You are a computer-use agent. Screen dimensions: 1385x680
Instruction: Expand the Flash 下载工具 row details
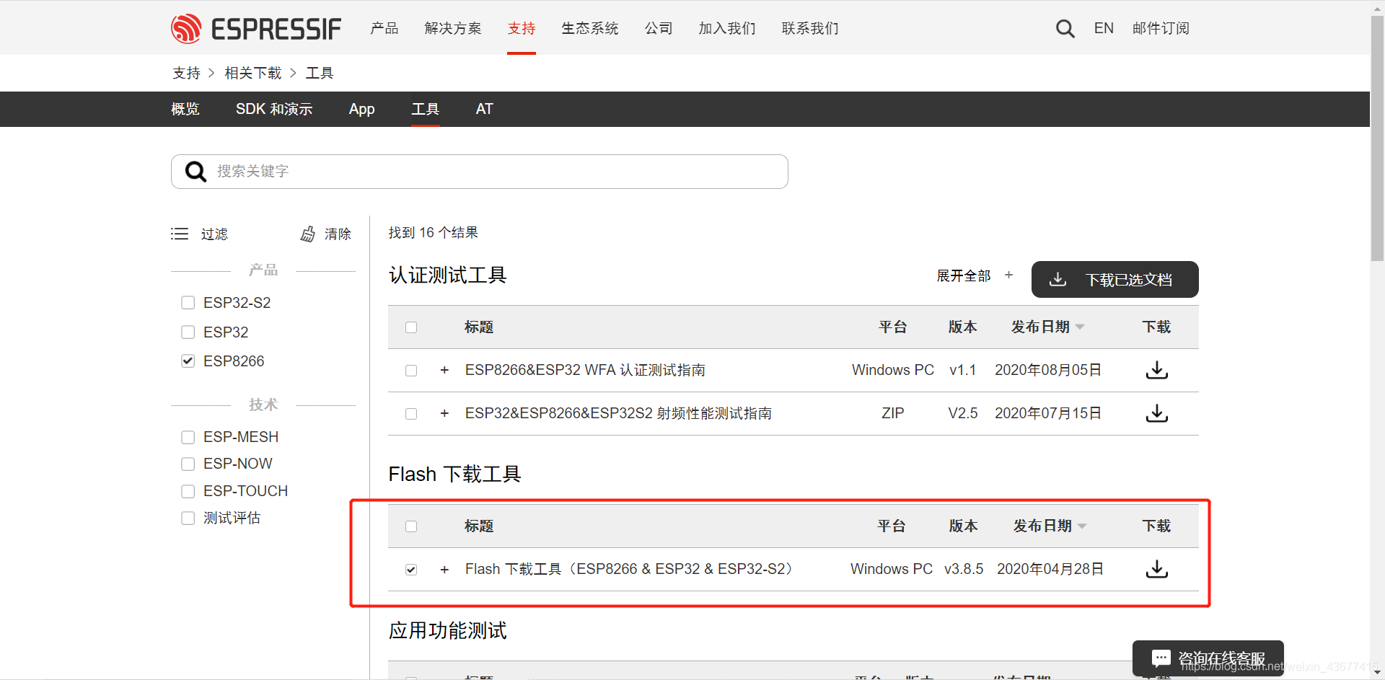(x=444, y=570)
